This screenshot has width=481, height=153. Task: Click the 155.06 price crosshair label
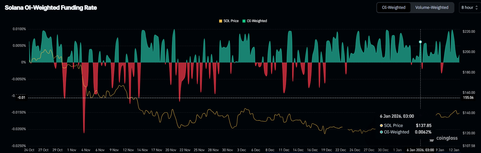click(468, 98)
